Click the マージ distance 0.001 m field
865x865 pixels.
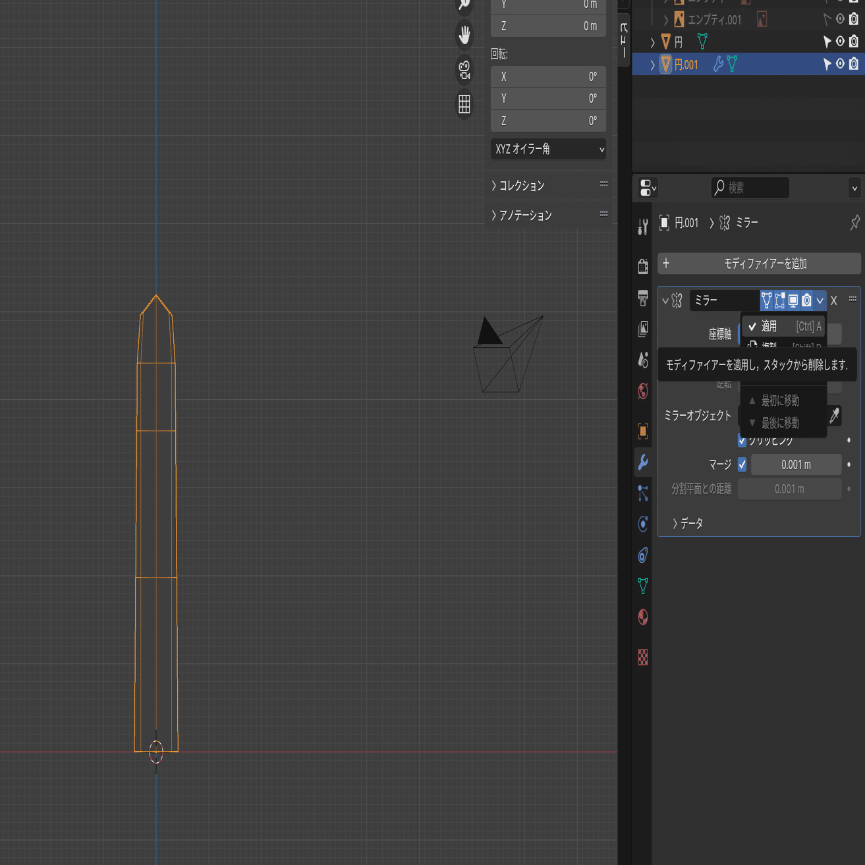click(x=796, y=464)
